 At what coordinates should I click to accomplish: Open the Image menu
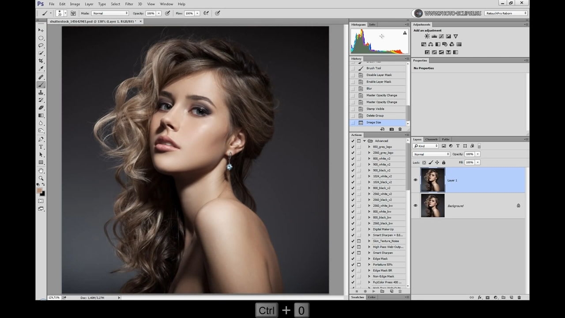pyautogui.click(x=75, y=4)
